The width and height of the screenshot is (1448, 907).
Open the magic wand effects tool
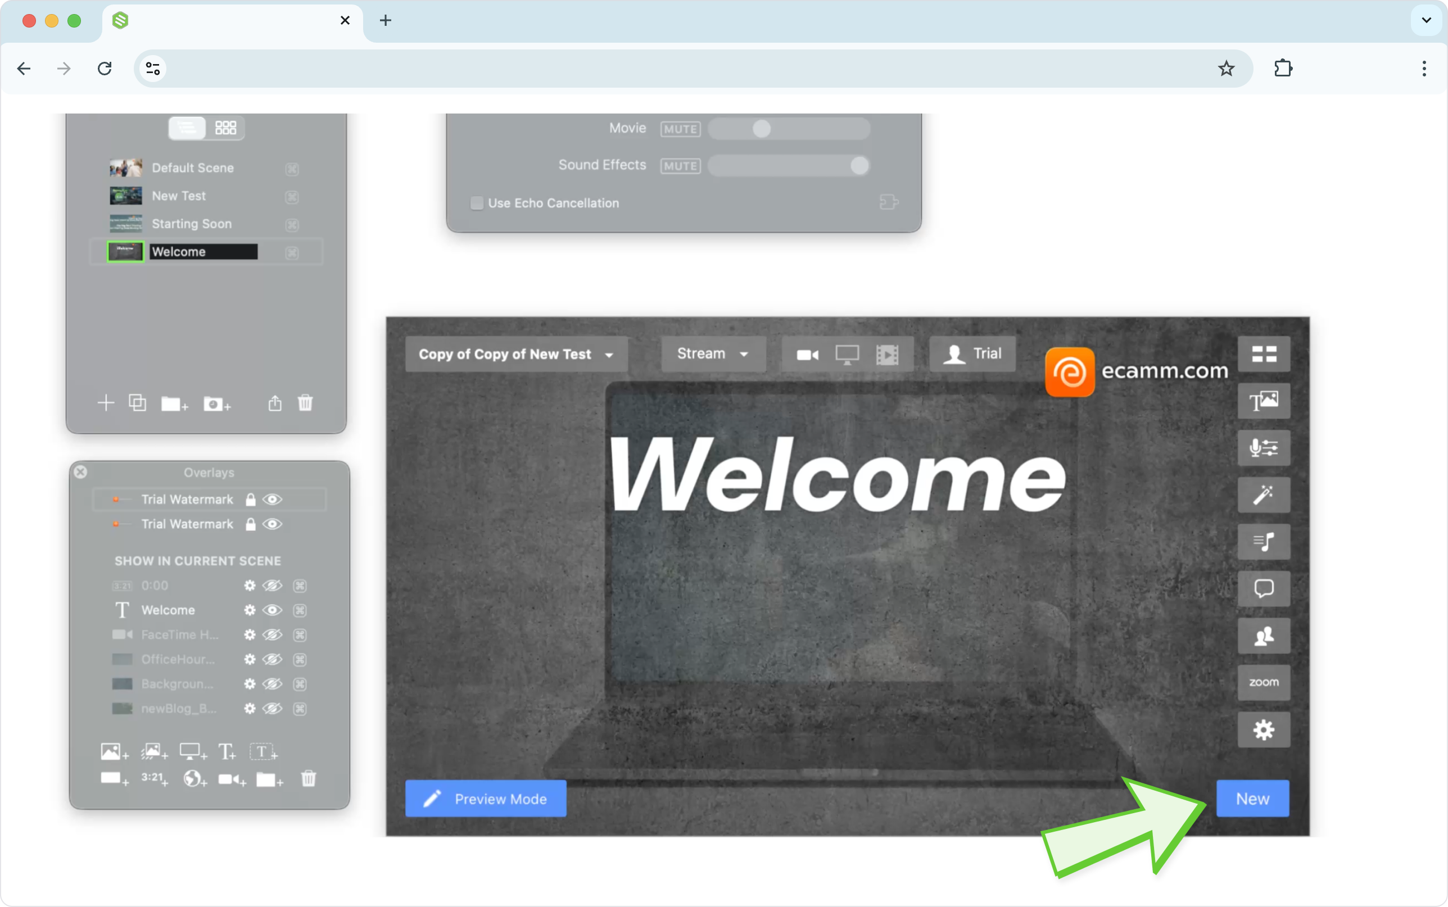pos(1264,495)
